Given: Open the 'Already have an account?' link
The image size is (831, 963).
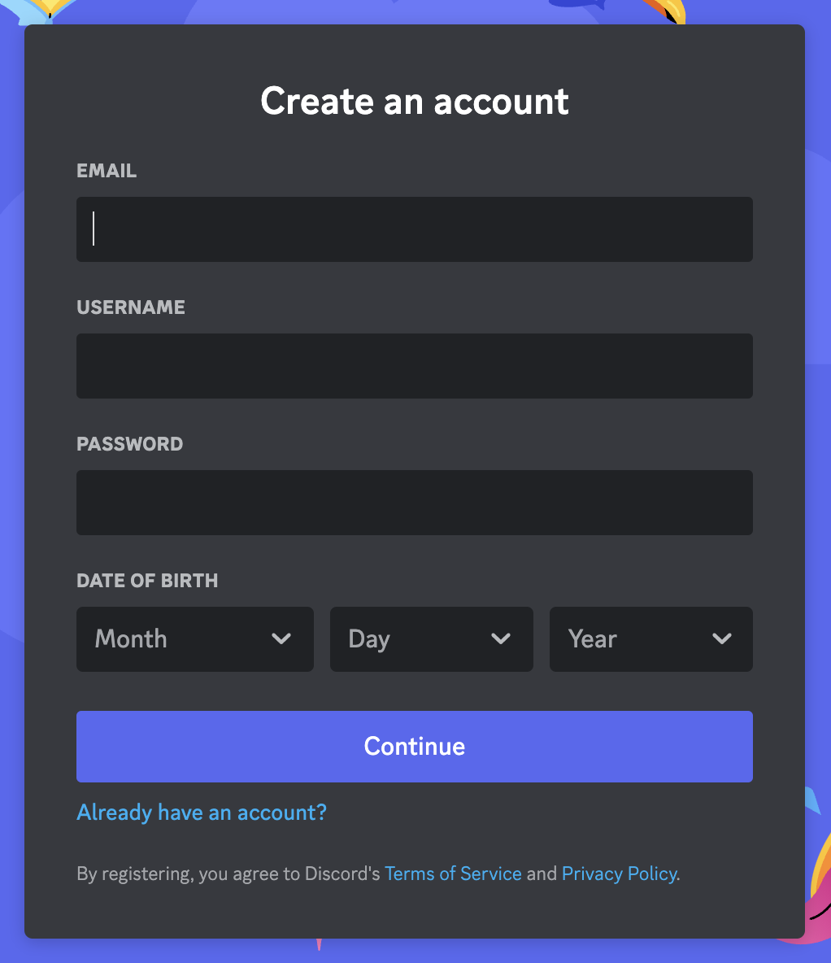Looking at the screenshot, I should pyautogui.click(x=201, y=812).
